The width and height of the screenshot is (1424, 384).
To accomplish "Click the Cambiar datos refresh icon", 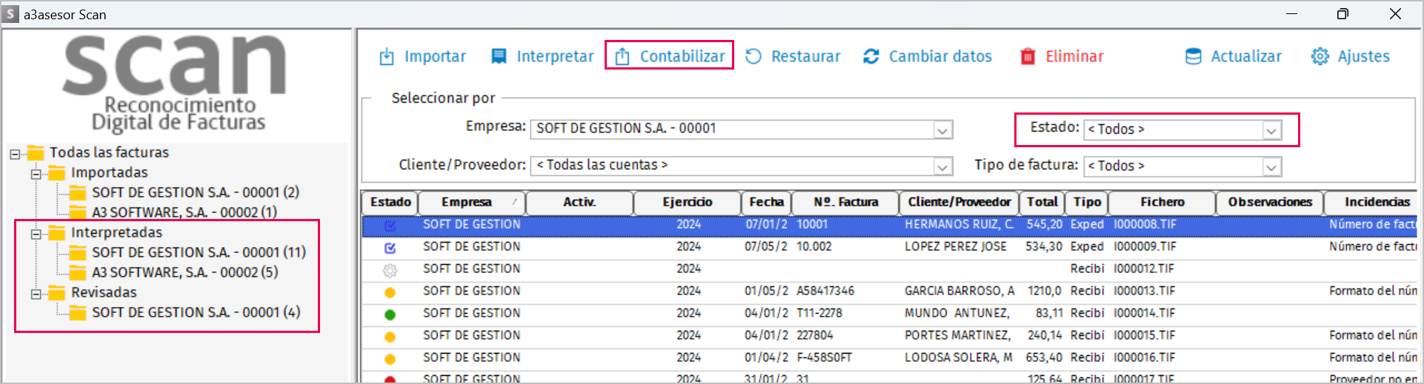I will point(871,56).
